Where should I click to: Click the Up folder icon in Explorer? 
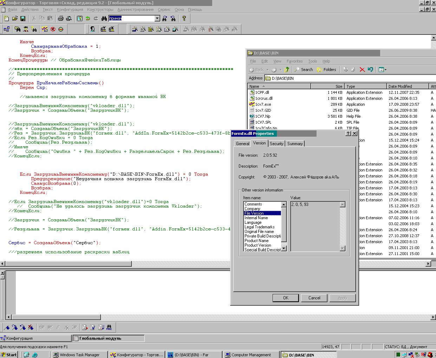point(287,70)
